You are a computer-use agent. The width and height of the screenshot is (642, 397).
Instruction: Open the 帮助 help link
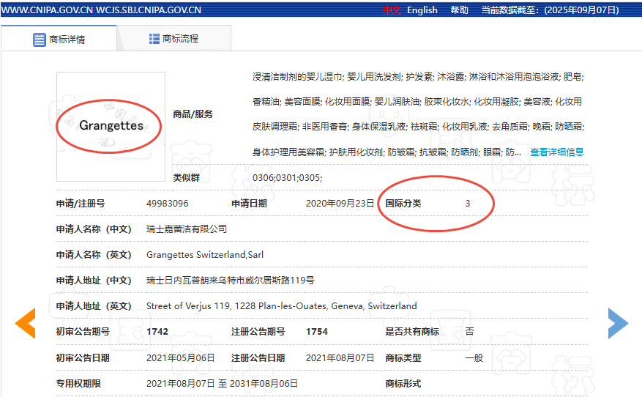pos(460,10)
